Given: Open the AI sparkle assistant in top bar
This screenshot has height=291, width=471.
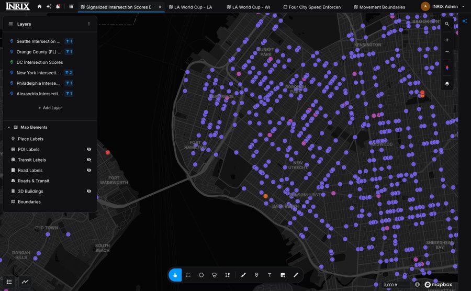Looking at the screenshot, I should coord(49,6).
